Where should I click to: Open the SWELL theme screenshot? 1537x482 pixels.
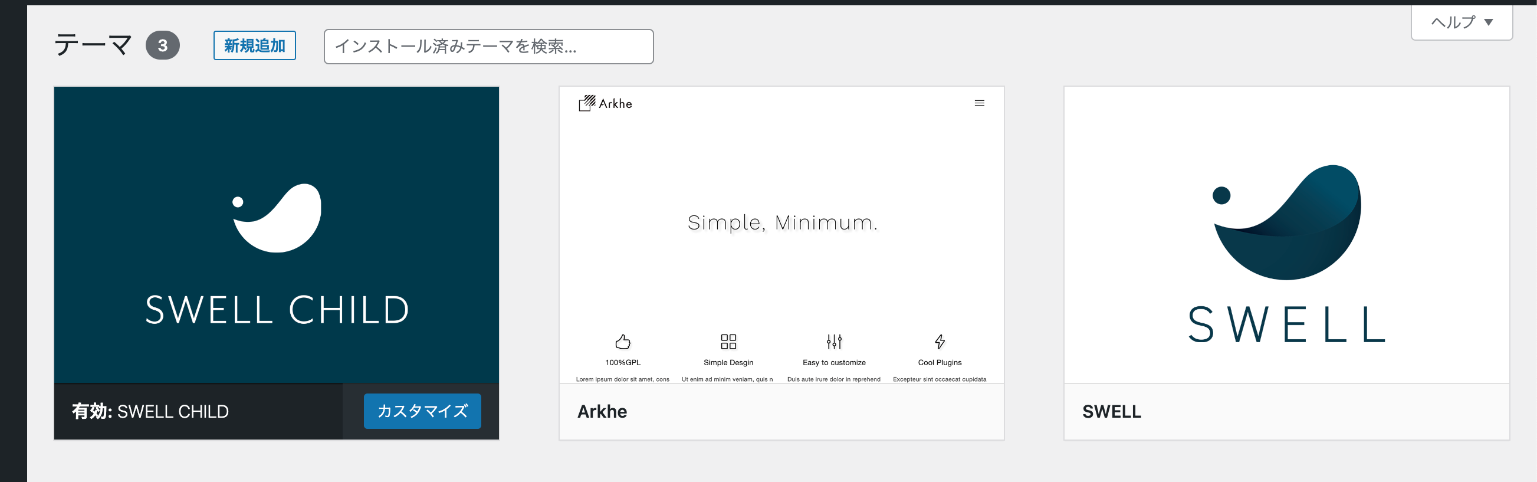pos(1286,234)
